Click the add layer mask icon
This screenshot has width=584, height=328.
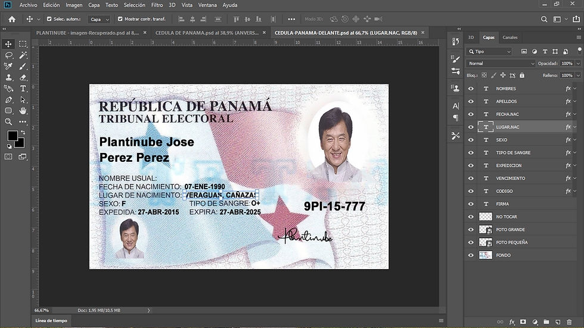pyautogui.click(x=523, y=321)
